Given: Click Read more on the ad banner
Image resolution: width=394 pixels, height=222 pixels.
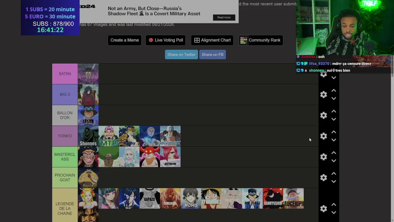Looking at the screenshot, I should 224,18.
